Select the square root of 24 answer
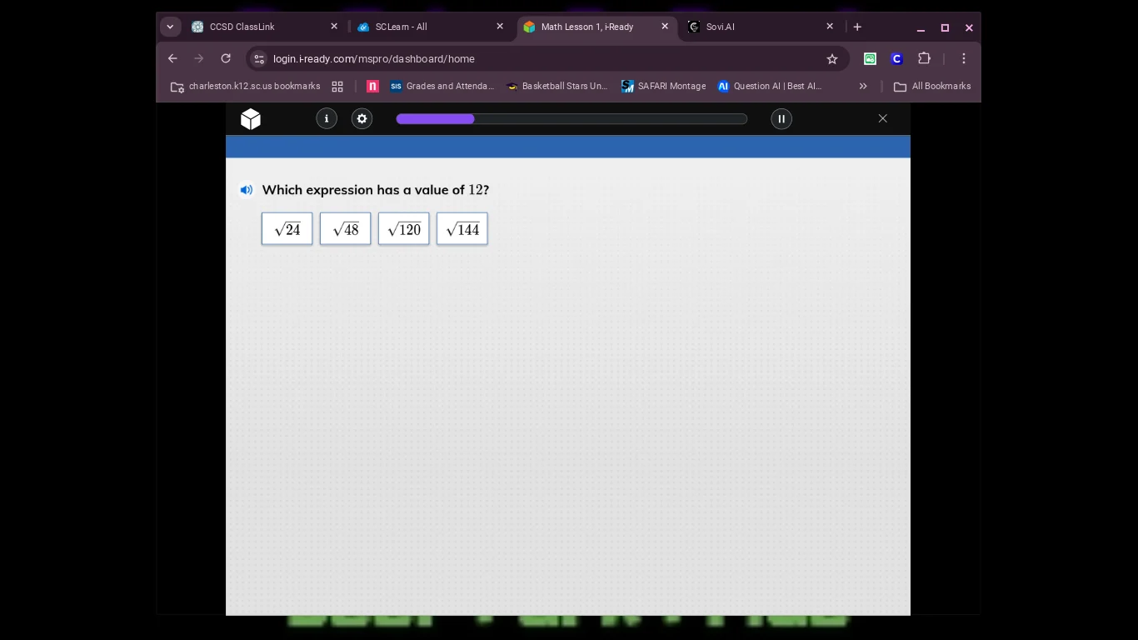 tap(287, 229)
